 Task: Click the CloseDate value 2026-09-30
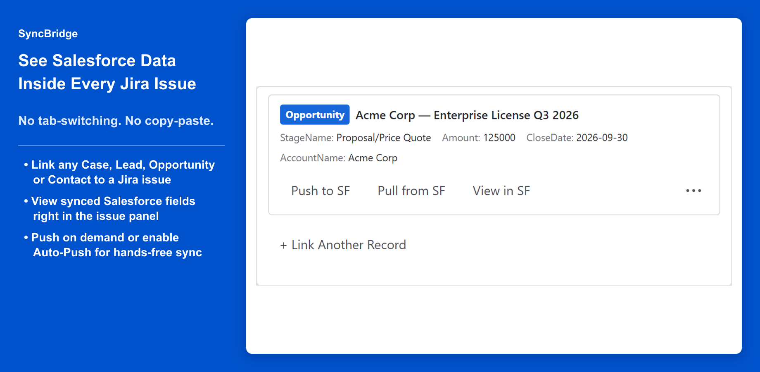click(602, 138)
